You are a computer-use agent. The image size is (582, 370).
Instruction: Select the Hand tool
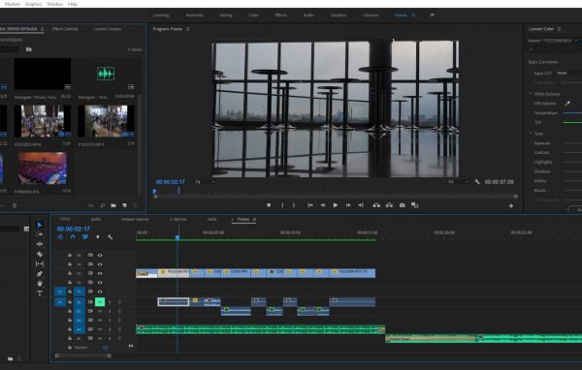(40, 284)
